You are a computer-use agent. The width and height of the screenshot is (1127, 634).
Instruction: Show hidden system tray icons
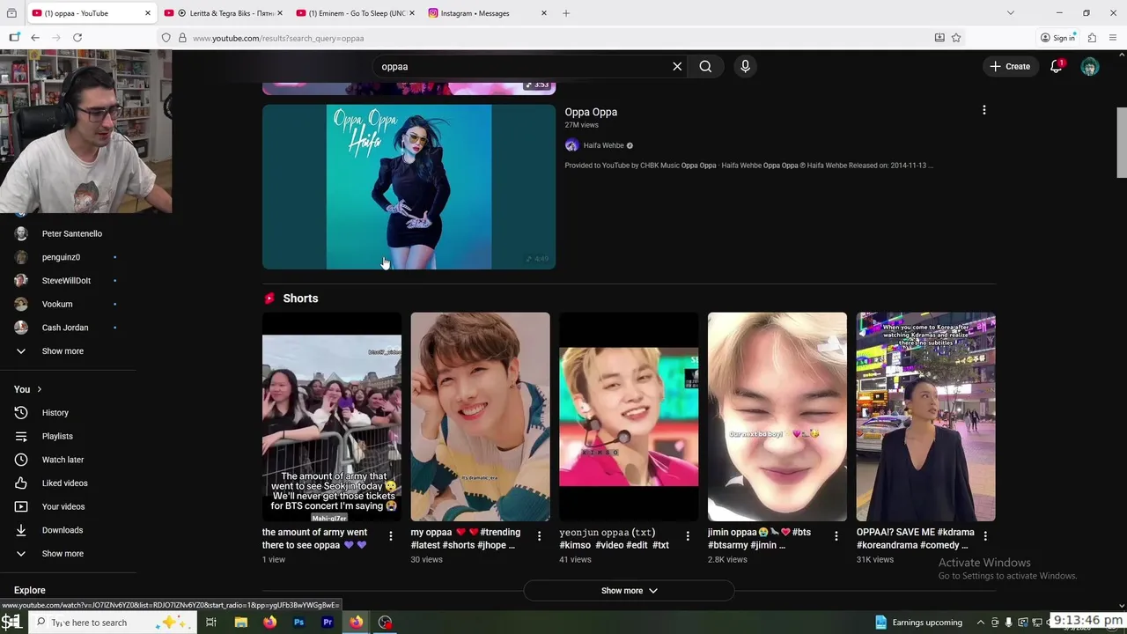tap(980, 623)
